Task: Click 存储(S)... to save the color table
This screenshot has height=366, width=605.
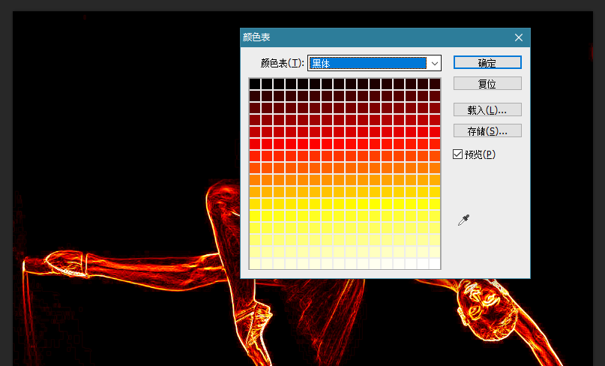Action: pos(487,131)
